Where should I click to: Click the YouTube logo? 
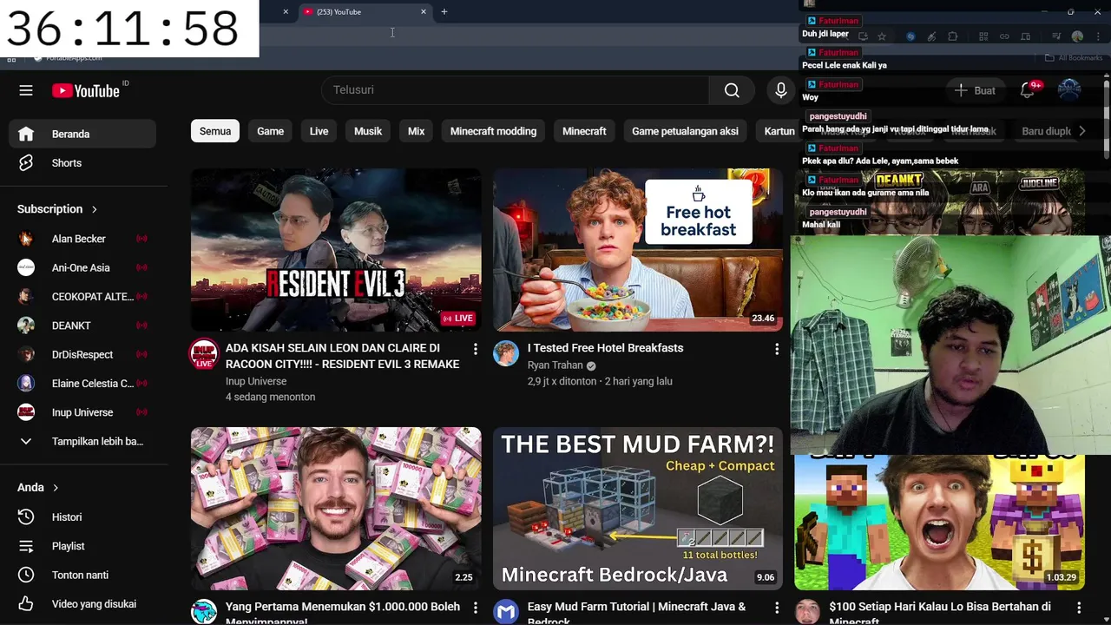85,90
